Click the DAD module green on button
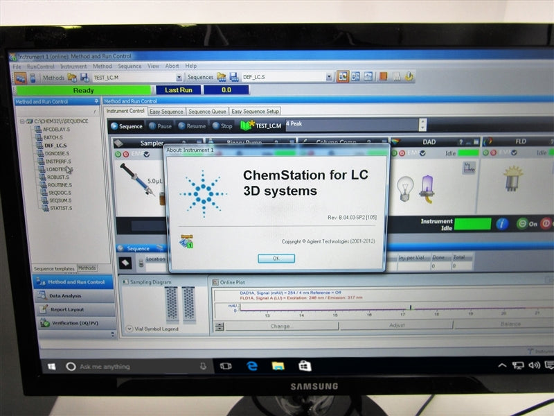Viewport: 554px width, 416px height. pyautogui.click(x=394, y=153)
